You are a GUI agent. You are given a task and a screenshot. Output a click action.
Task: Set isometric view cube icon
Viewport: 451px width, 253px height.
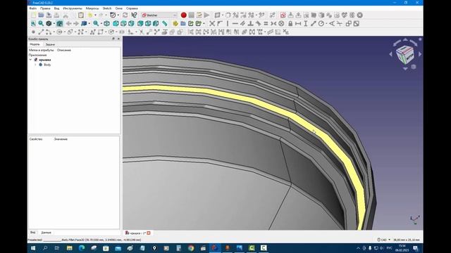tap(106, 23)
